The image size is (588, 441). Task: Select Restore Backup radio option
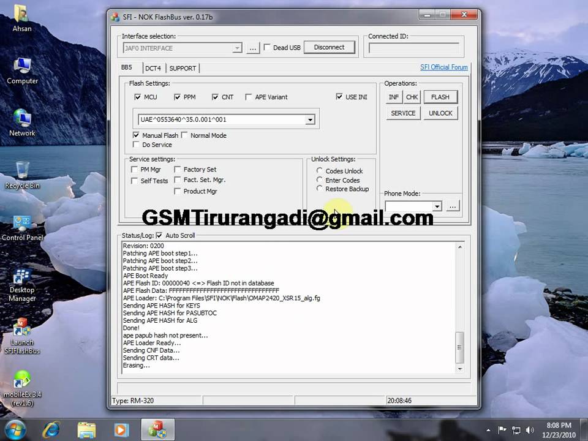tap(320, 189)
